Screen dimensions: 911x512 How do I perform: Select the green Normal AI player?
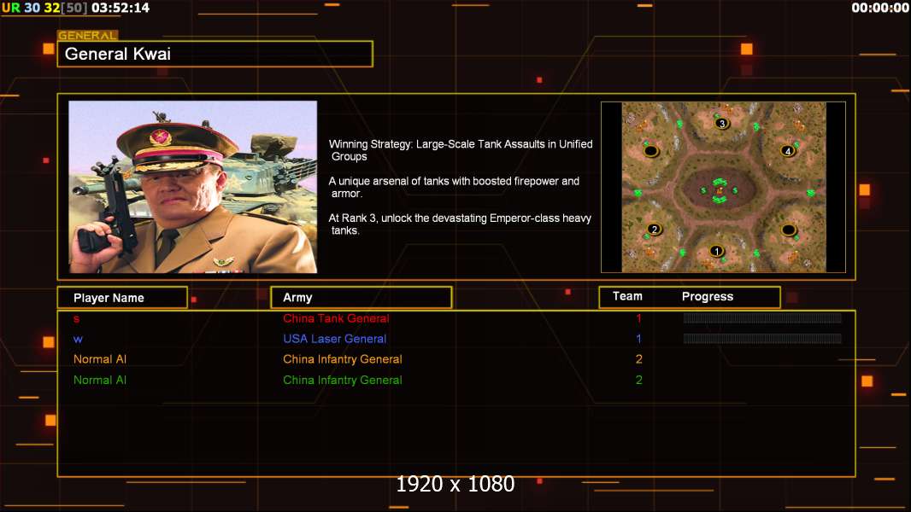click(100, 381)
